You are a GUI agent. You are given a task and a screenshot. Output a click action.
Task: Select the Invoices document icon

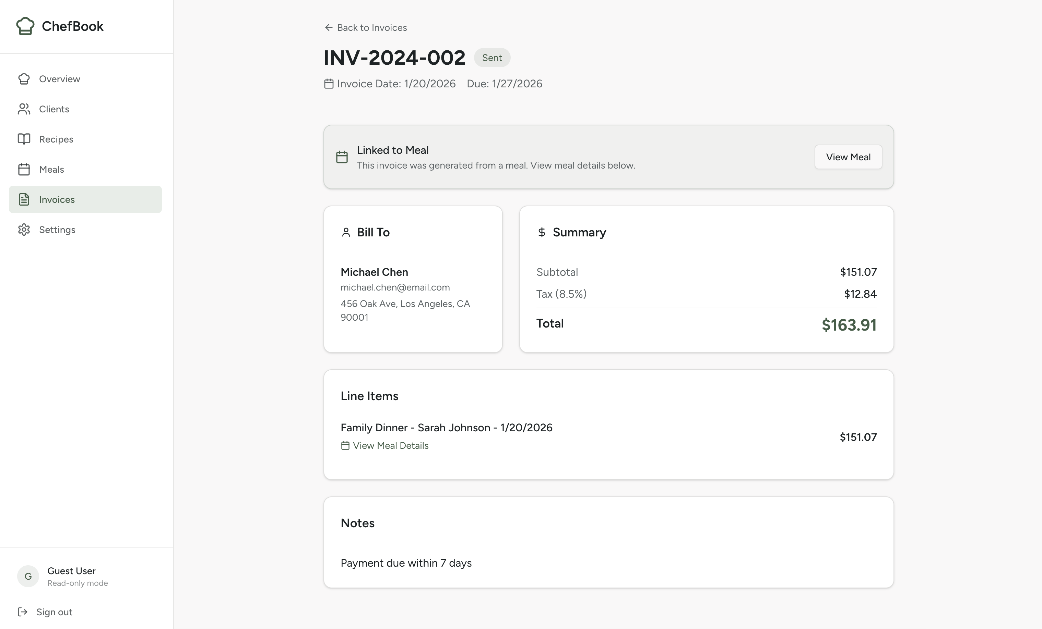click(x=24, y=199)
